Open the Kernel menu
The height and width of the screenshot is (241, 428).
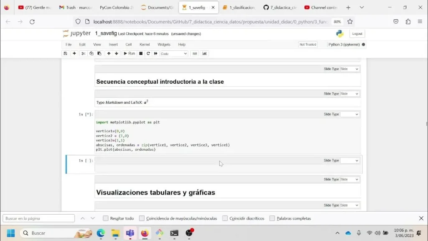pos(145,44)
